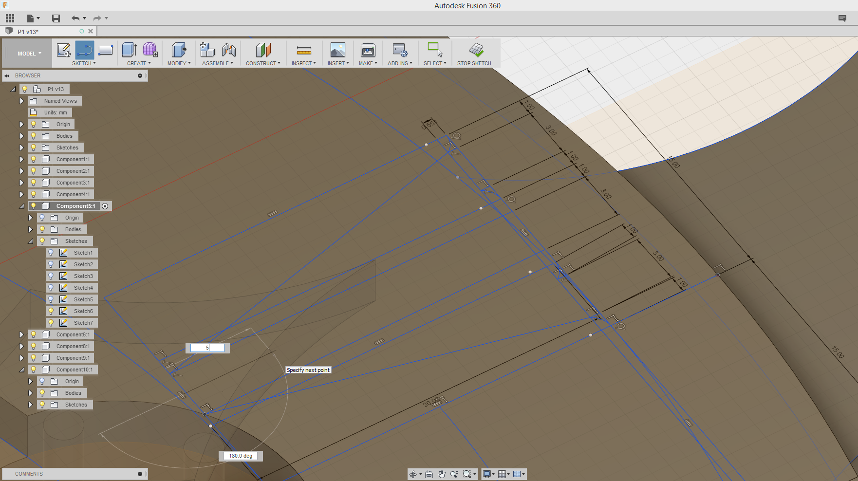Select the Insert image icon
Viewport: 858px width, 481px height.
pyautogui.click(x=337, y=50)
